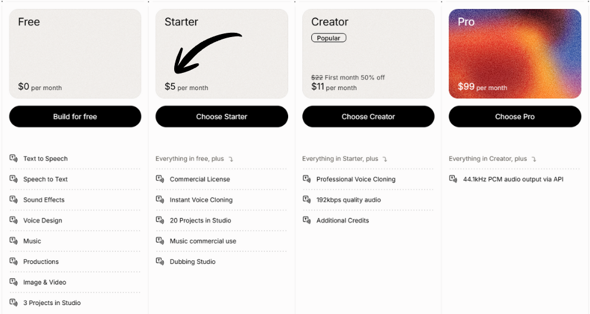Click the Additional Credits icon
Screen dimensions: 590x314
[307, 220]
